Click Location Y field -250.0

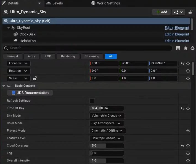(134, 63)
